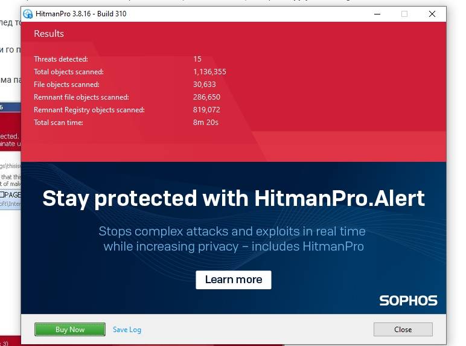Click the green Buy Now button
Image resolution: width=466 pixels, height=346 pixels.
click(70, 329)
